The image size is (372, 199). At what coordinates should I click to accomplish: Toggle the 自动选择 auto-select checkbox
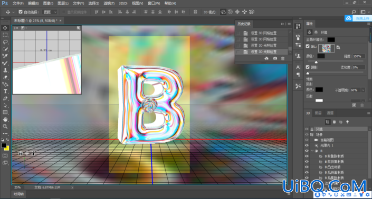[x=21, y=12]
